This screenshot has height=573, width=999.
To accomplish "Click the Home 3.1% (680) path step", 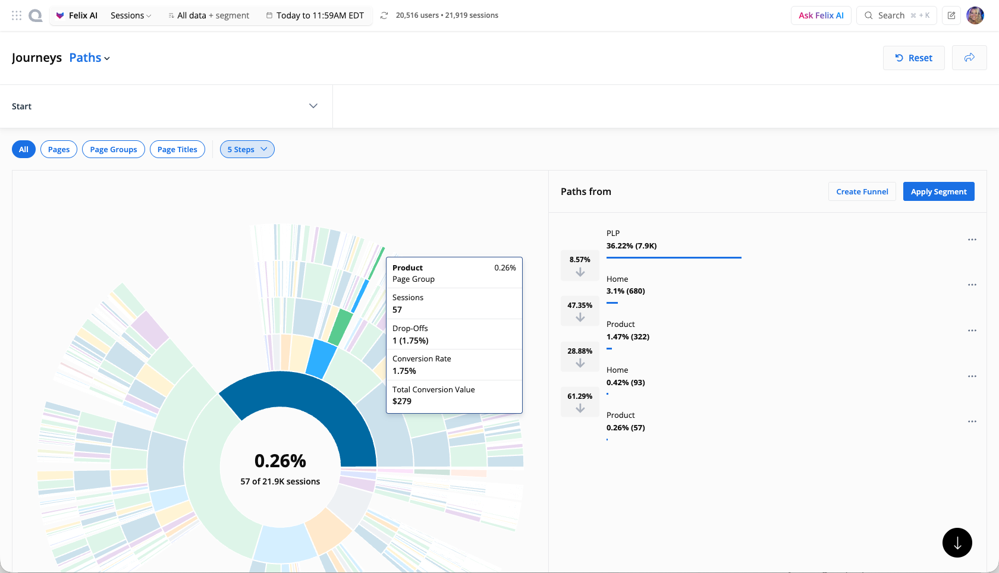I will [x=626, y=289].
